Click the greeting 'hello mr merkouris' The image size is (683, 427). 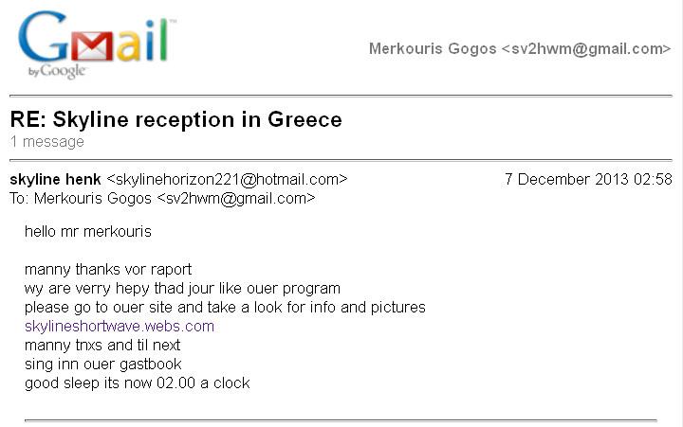(x=88, y=231)
